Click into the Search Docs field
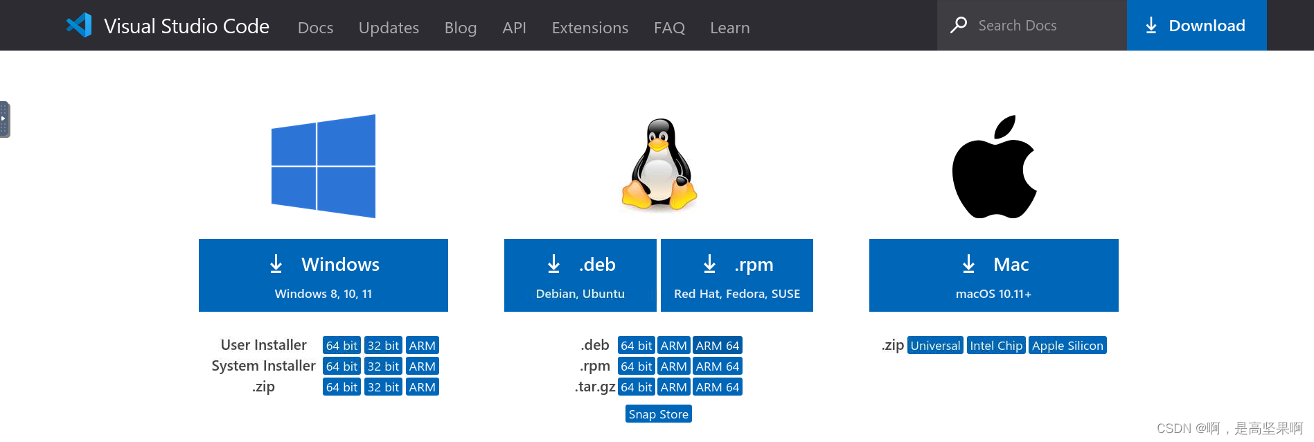Screen dimensions: 1314x442 pyautogui.click(x=1032, y=25)
